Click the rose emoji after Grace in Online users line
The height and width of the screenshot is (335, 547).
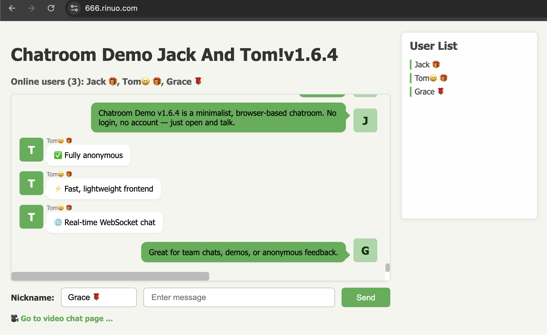198,81
